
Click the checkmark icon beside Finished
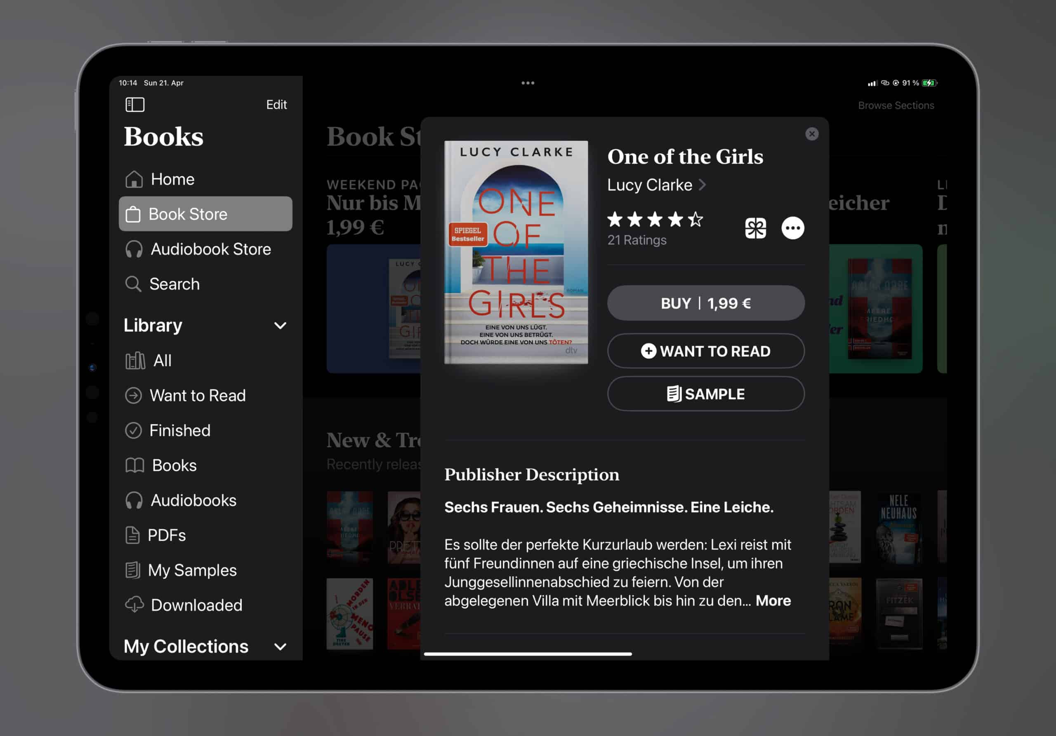click(x=133, y=431)
